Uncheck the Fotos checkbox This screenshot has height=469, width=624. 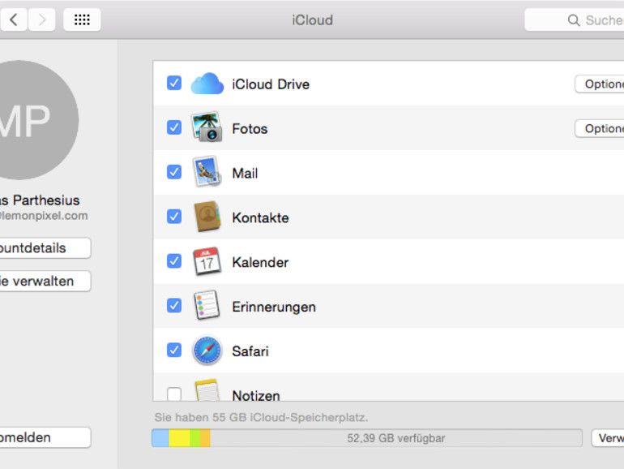(x=174, y=127)
